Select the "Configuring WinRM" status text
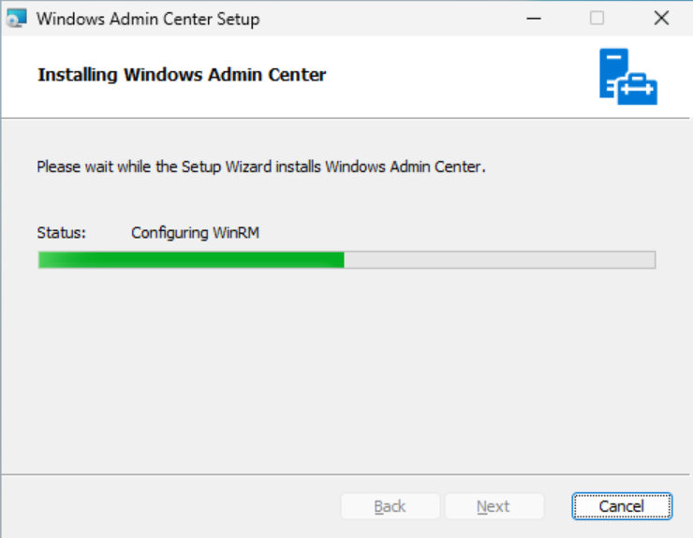The height and width of the screenshot is (538, 693). (x=195, y=233)
